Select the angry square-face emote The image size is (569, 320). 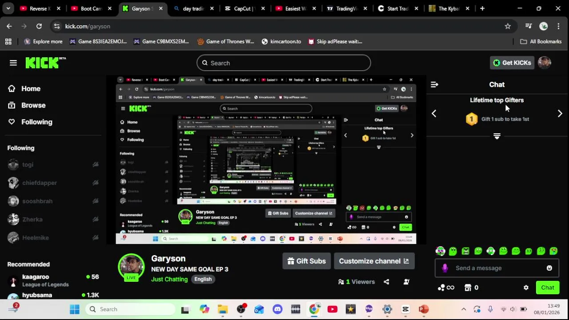(465, 251)
